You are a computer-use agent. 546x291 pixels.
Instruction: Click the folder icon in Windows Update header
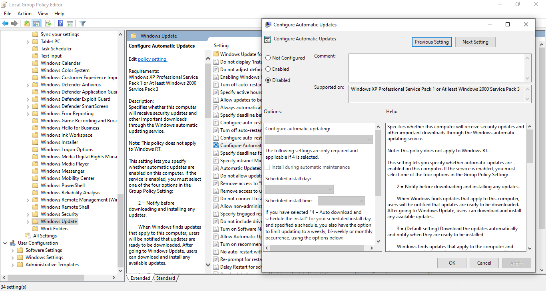click(x=134, y=36)
